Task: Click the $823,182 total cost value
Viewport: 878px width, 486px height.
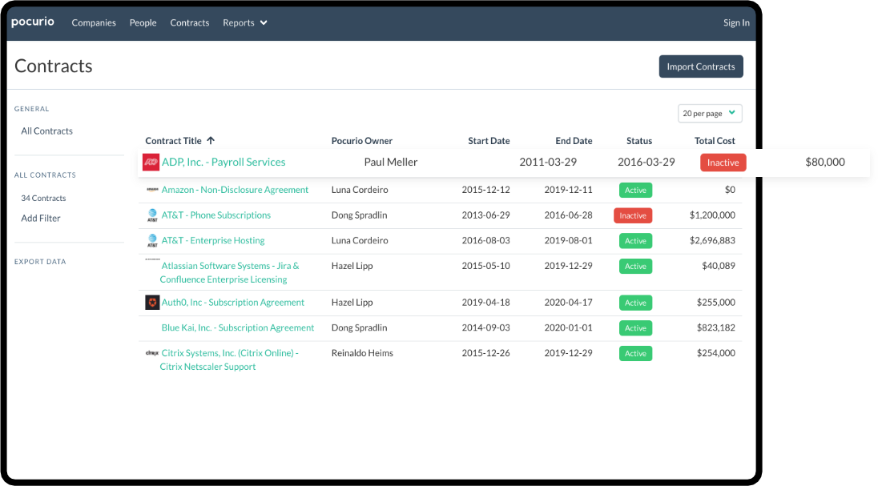Action: coord(715,327)
